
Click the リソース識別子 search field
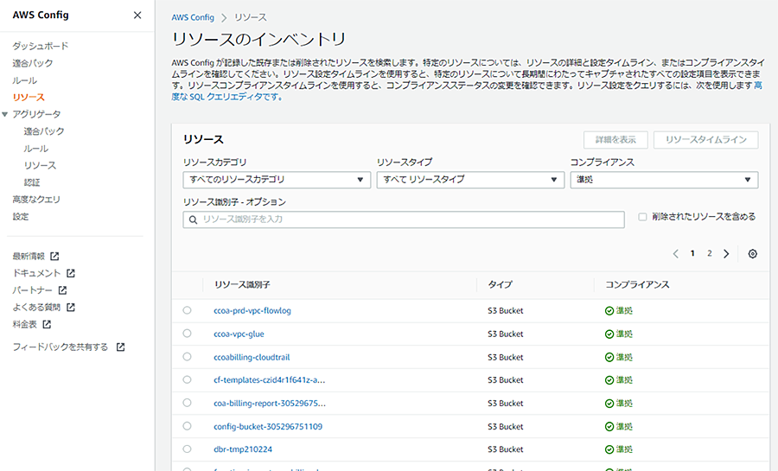coord(404,220)
